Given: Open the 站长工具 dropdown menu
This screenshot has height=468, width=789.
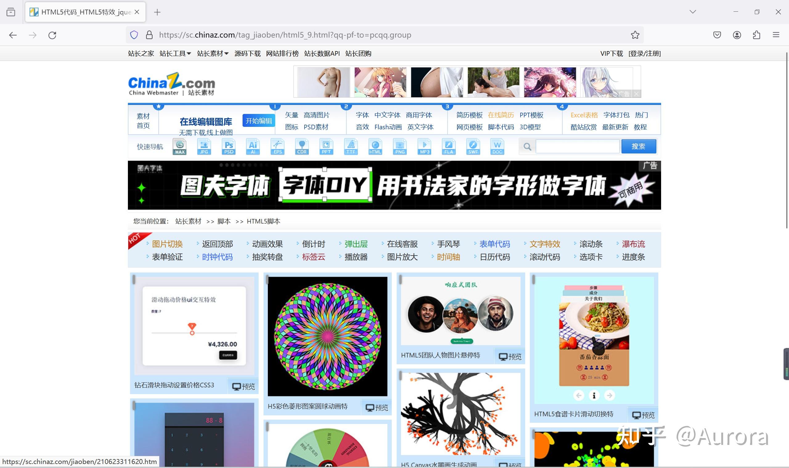Looking at the screenshot, I should (174, 53).
